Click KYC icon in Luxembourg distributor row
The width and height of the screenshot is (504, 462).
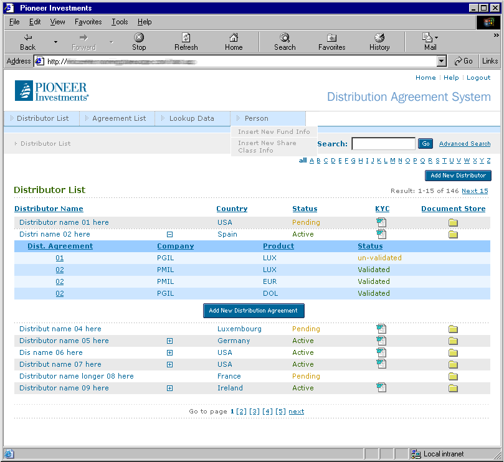tap(381, 329)
